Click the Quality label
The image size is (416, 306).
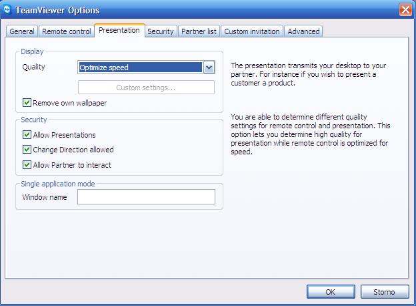click(34, 67)
